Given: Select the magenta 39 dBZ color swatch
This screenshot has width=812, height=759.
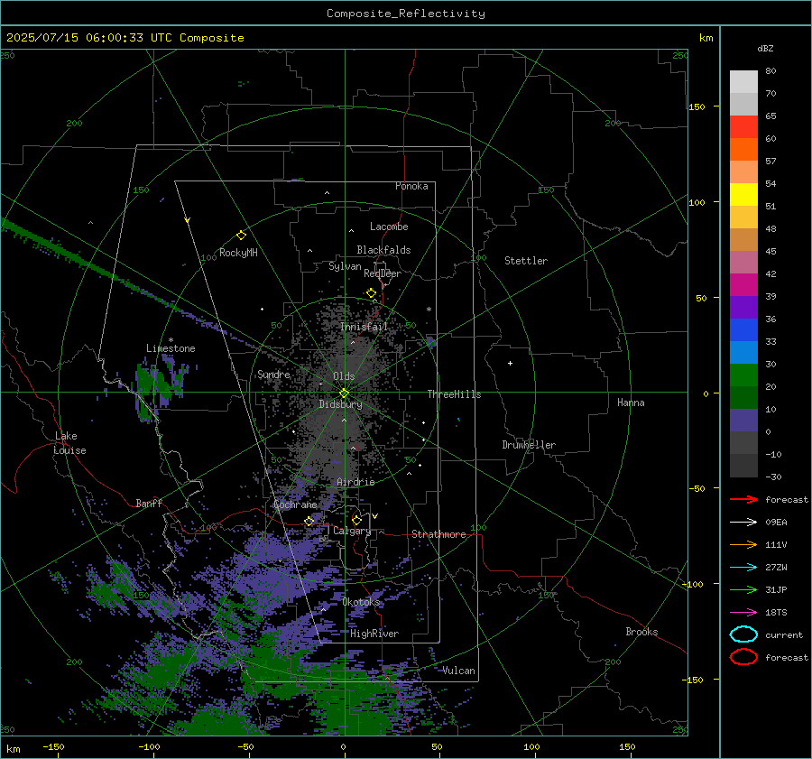Looking at the screenshot, I should pyautogui.click(x=743, y=285).
